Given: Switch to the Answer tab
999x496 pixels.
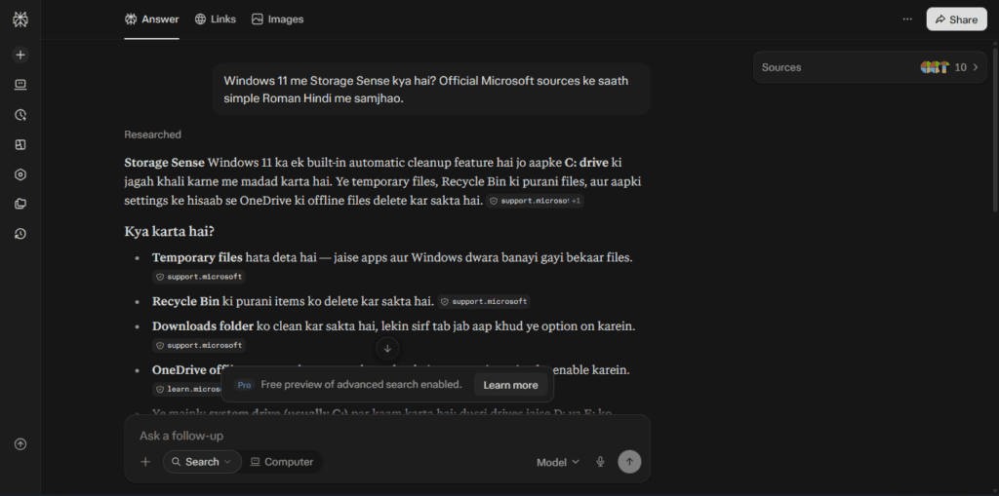Looking at the screenshot, I should point(151,19).
